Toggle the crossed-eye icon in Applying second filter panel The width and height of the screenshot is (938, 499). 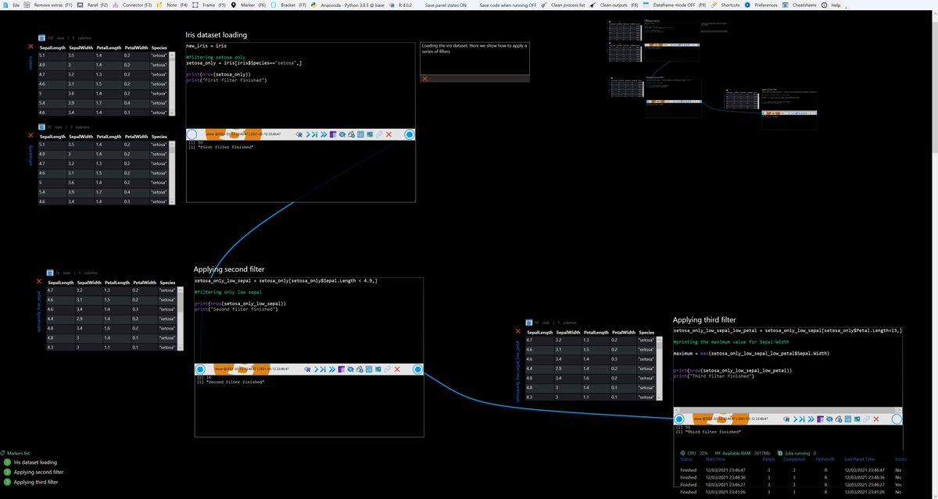350,369
